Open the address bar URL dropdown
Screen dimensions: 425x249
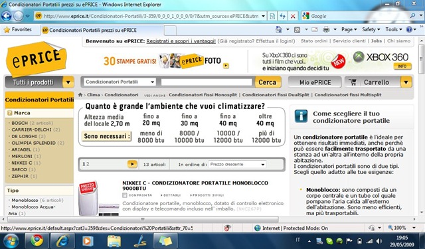[x=263, y=16]
